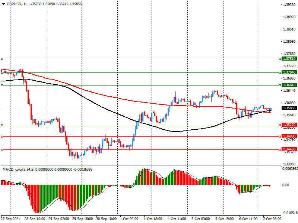Click the 30 Sep 10:00 time label
The height and width of the screenshot is (223, 298).
coord(107,219)
